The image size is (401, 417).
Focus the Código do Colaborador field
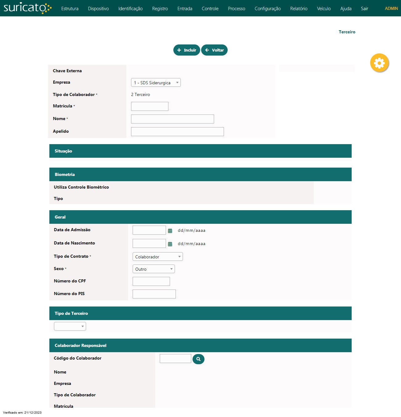(x=176, y=358)
